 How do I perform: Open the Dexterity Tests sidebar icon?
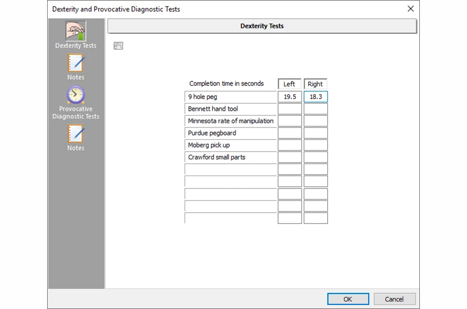pos(76,31)
